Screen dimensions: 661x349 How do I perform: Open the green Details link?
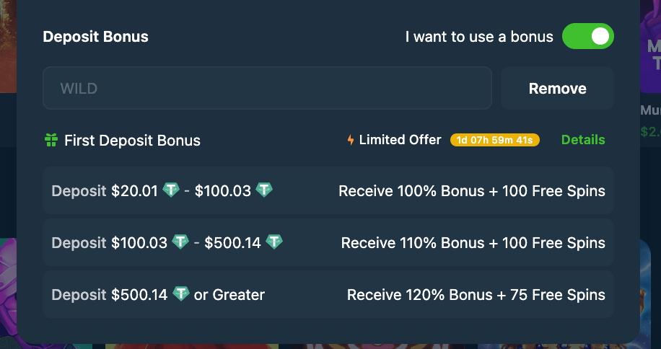(x=583, y=140)
